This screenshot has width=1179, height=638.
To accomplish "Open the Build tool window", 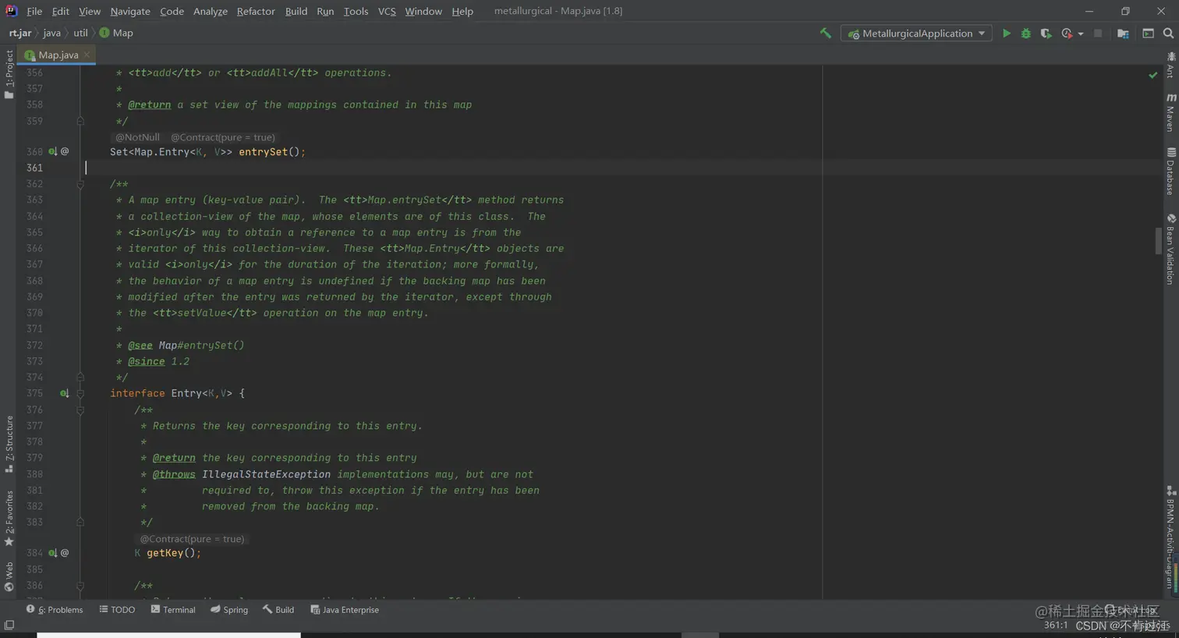I will click(x=278, y=610).
